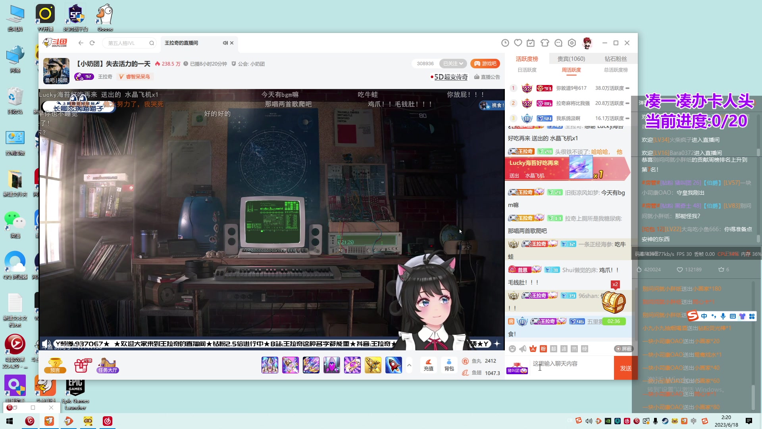Expand the gift list up arrow
The width and height of the screenshot is (762, 429).
pos(409,365)
